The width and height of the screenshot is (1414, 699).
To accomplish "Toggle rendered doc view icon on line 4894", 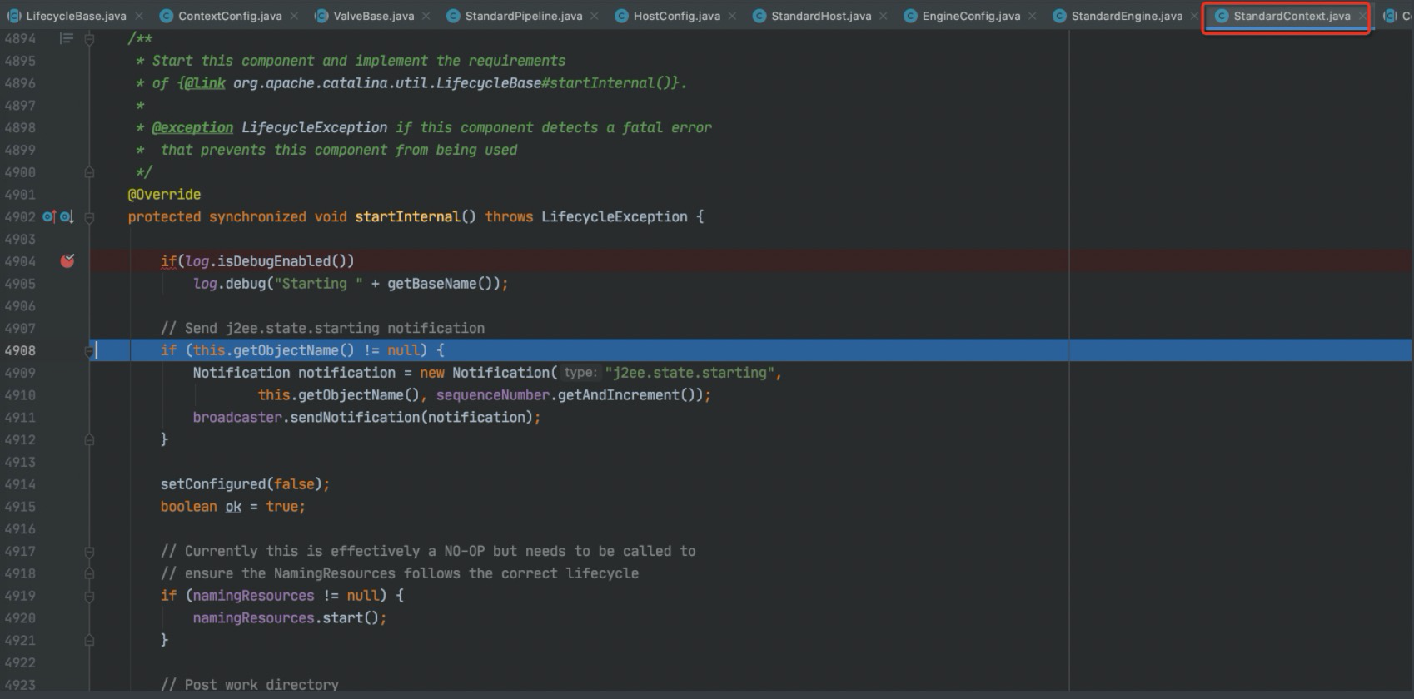I will coord(67,38).
